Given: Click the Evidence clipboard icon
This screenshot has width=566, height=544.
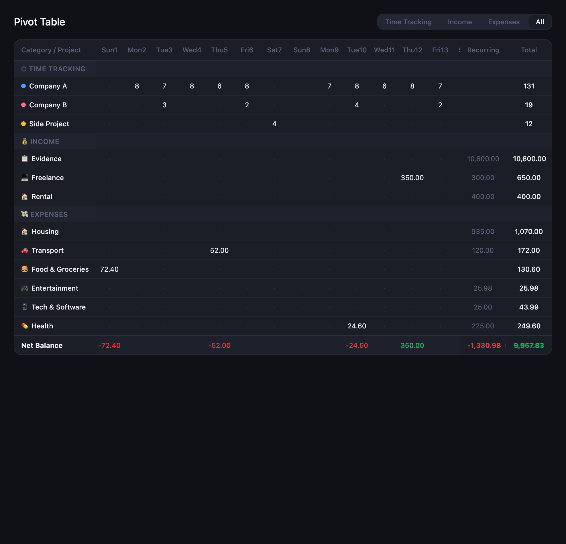Looking at the screenshot, I should click(x=25, y=159).
